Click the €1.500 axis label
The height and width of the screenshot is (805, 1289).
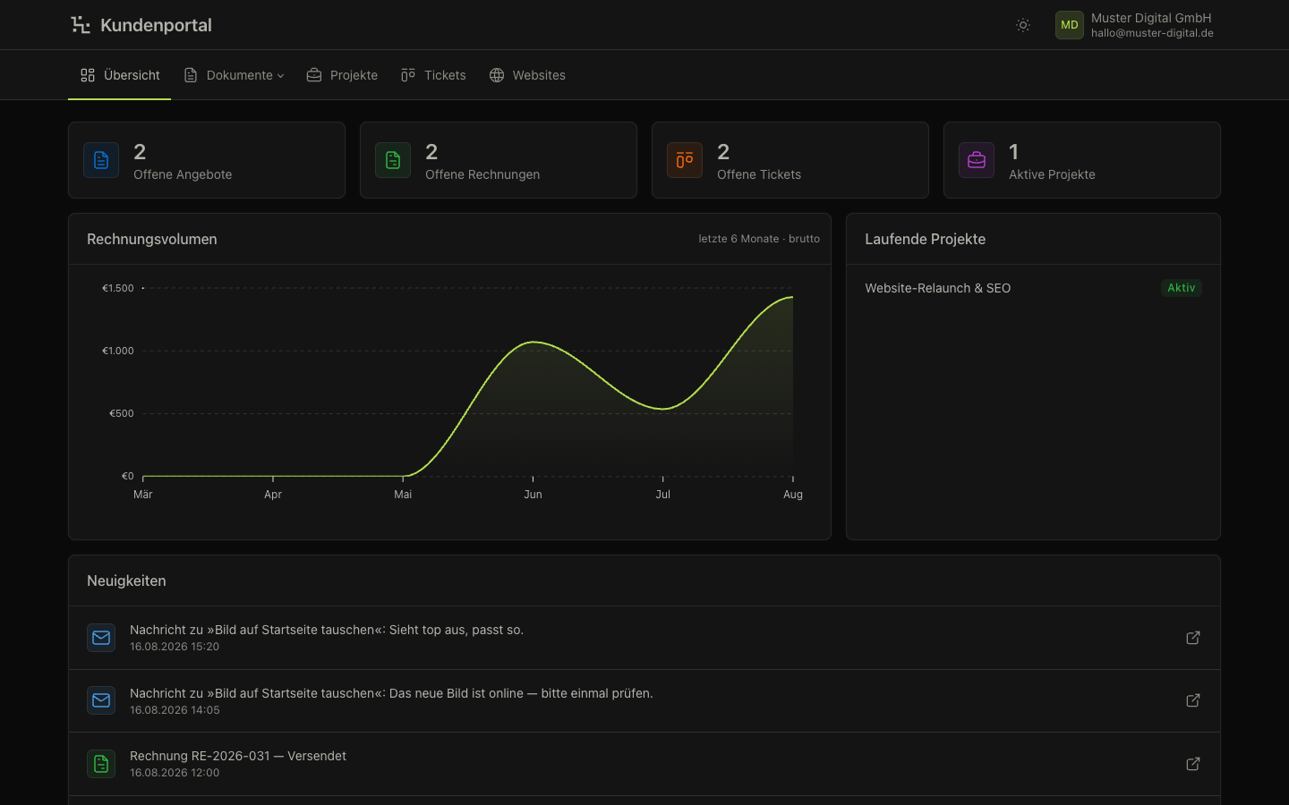(x=118, y=288)
